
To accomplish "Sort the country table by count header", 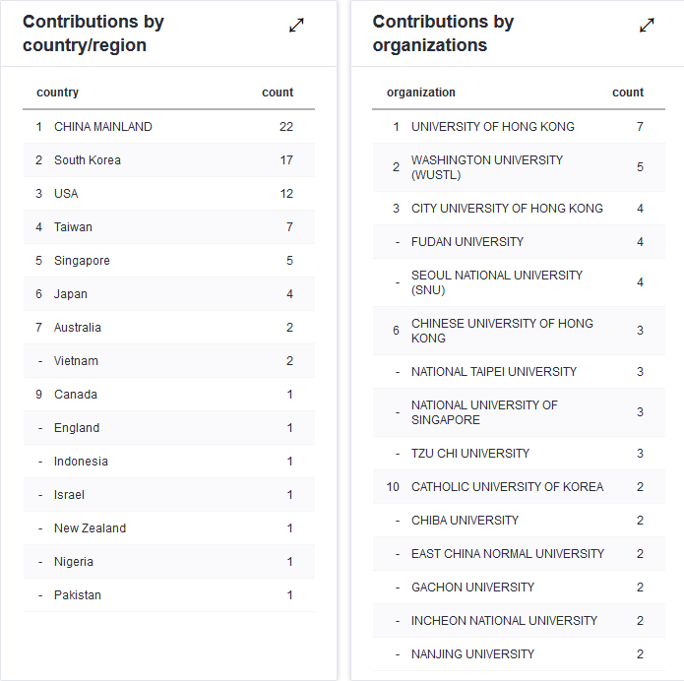I will [x=278, y=93].
